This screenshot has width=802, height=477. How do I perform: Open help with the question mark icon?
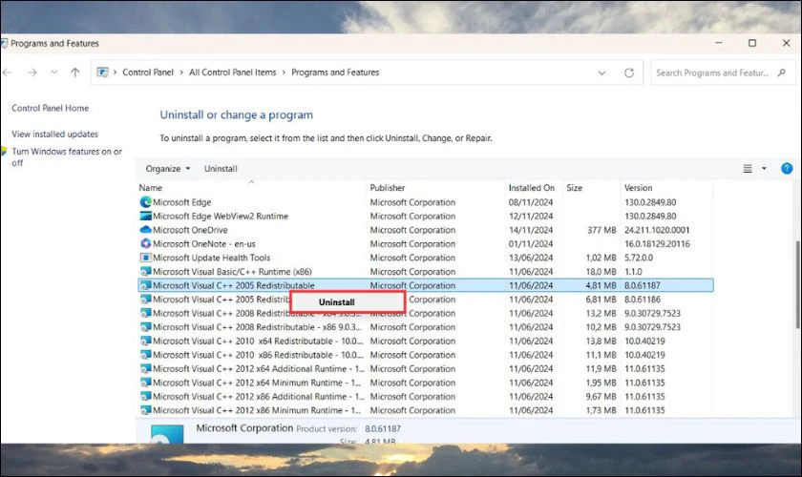[x=787, y=168]
